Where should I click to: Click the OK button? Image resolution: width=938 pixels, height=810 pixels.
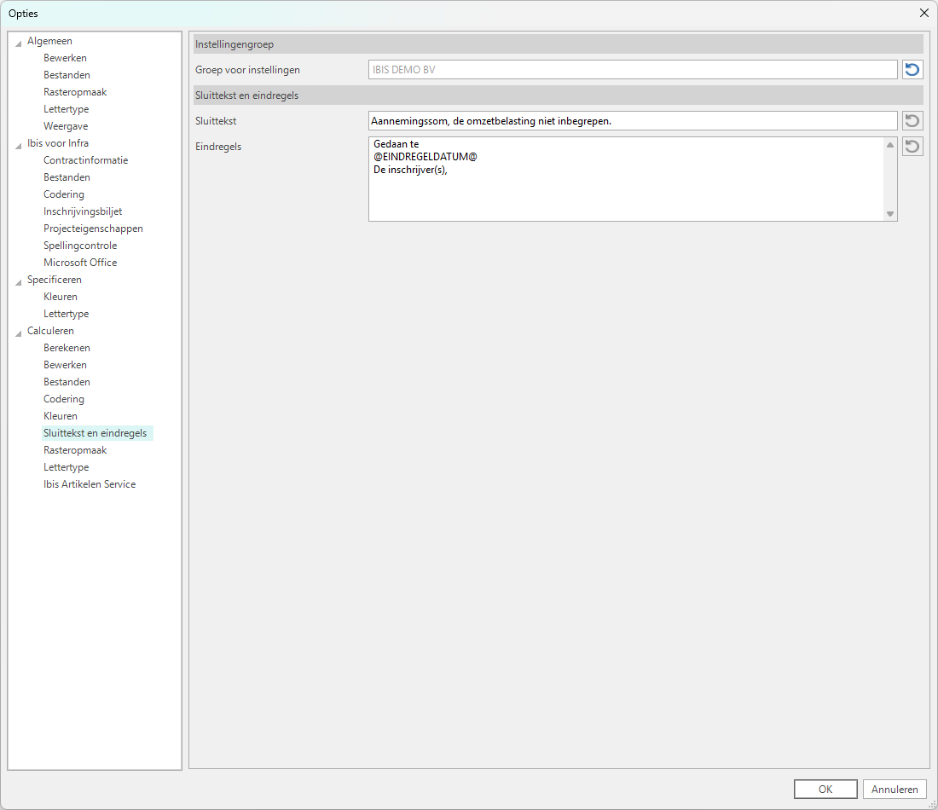click(x=825, y=789)
